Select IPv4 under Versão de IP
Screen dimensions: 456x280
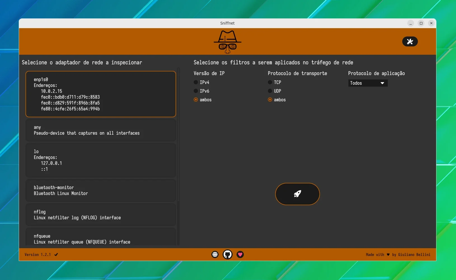202,82
